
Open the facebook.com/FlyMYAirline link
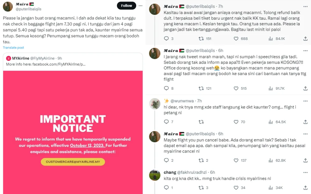click(46, 64)
